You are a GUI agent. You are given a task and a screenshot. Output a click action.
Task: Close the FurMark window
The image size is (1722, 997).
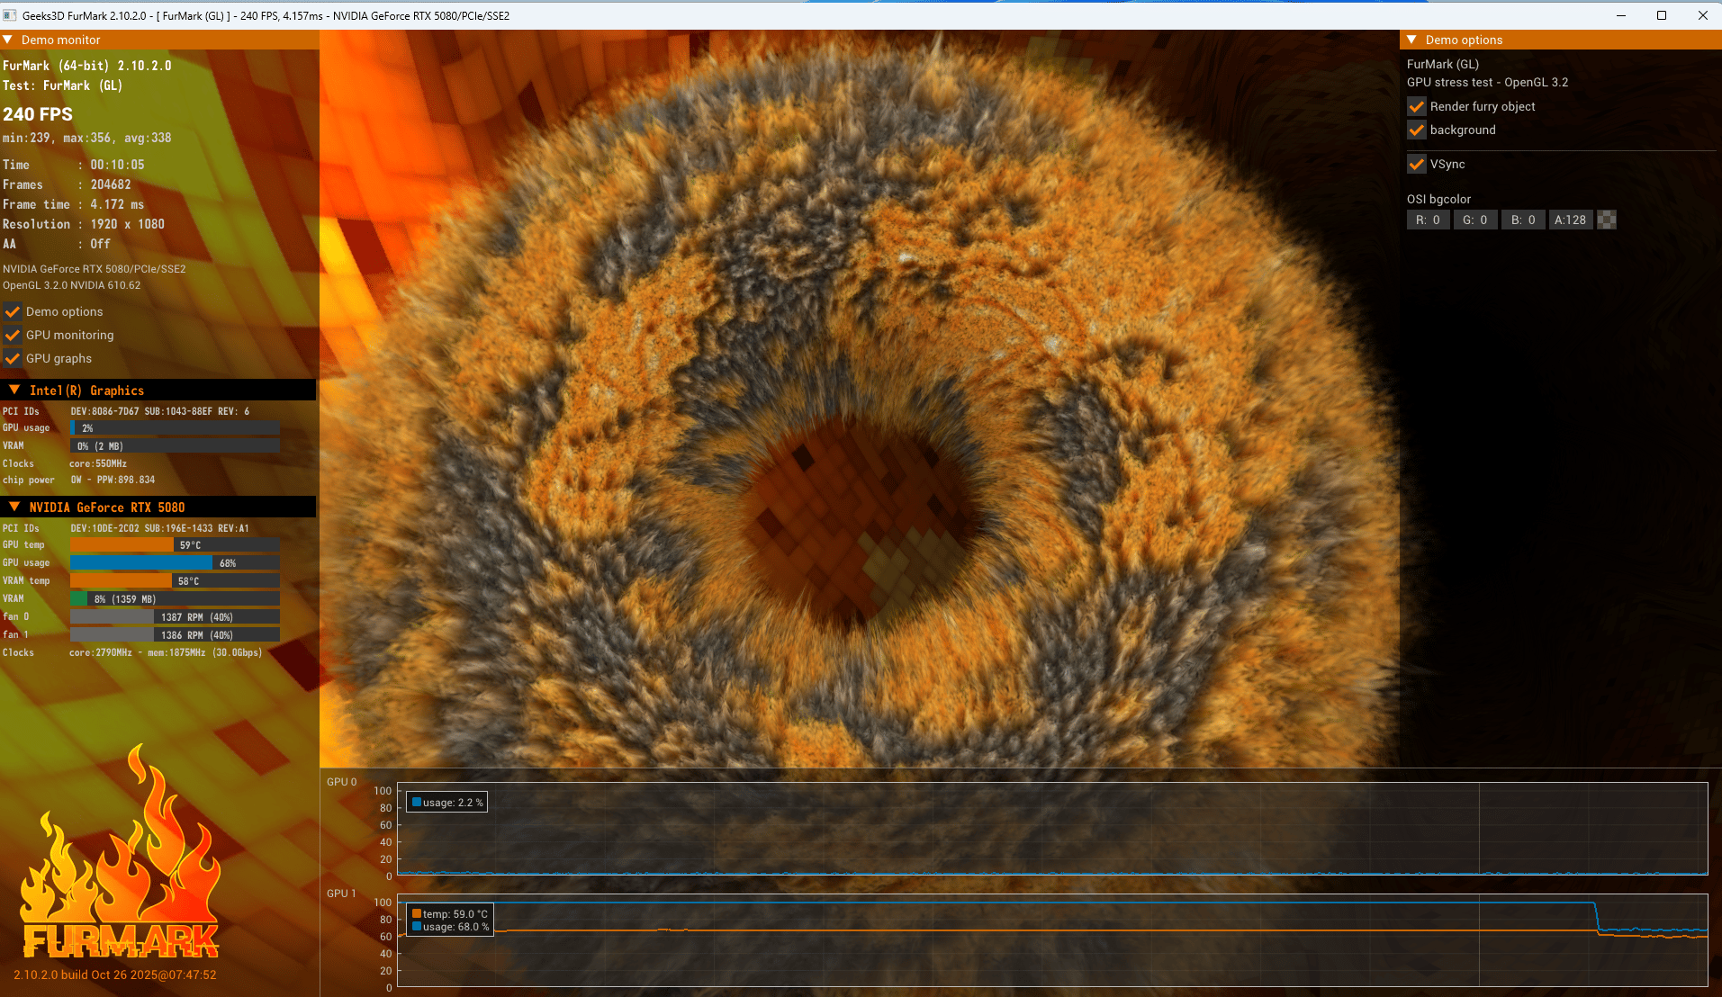(x=1702, y=15)
